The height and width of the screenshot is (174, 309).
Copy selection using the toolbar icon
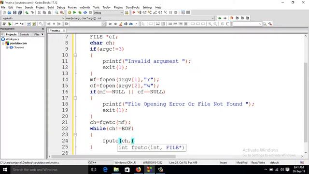pos(44,13)
